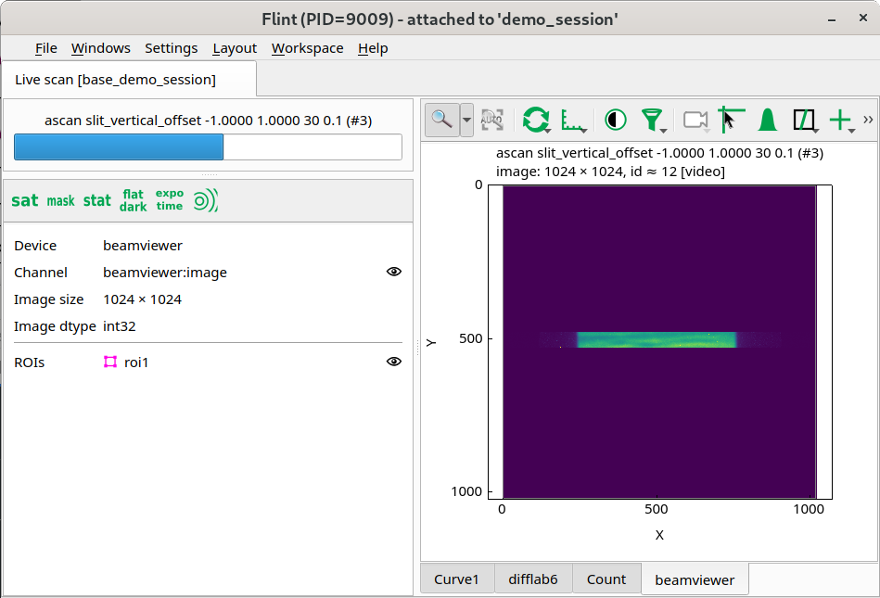Click the reset zoom refresh icon
This screenshot has height=598, width=880.
536,120
